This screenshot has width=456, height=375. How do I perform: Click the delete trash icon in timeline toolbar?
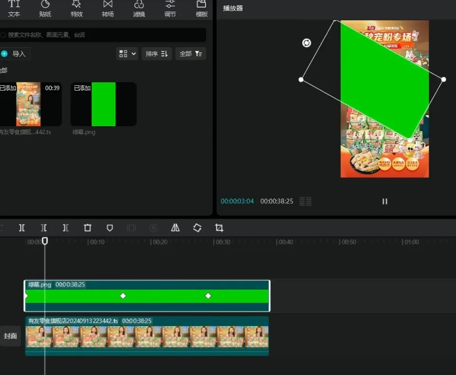[x=88, y=228]
